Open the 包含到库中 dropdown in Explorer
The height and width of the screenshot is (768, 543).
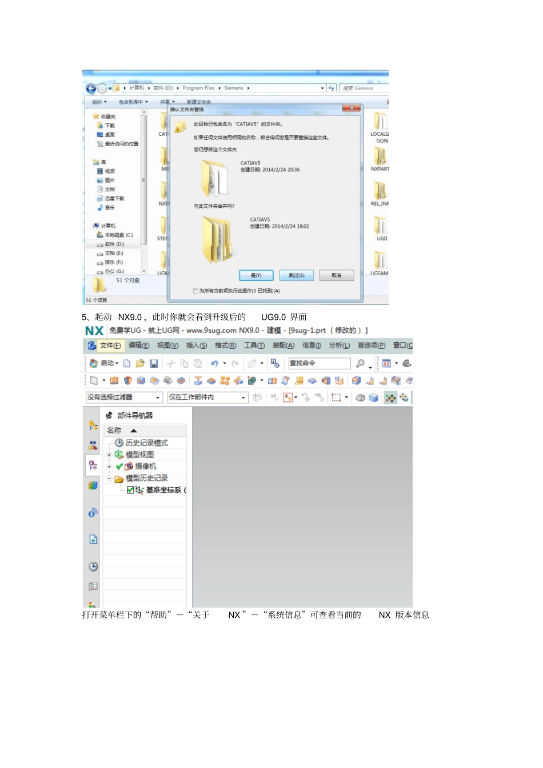[x=133, y=102]
